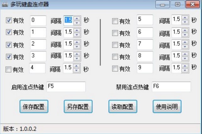Screen dimensions: 202x134
Task: Click the keyboard app icon in title bar
Action: 5,4
